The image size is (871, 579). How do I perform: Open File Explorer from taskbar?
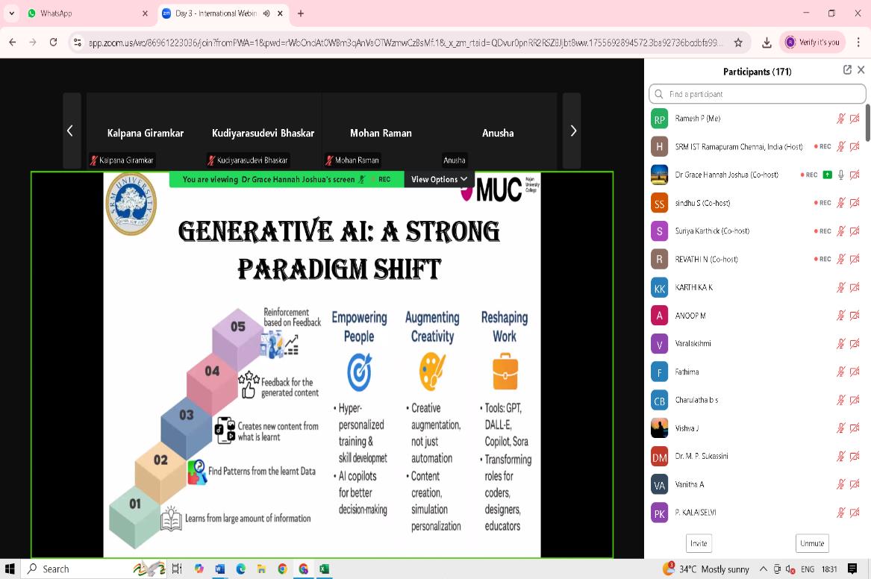click(261, 569)
